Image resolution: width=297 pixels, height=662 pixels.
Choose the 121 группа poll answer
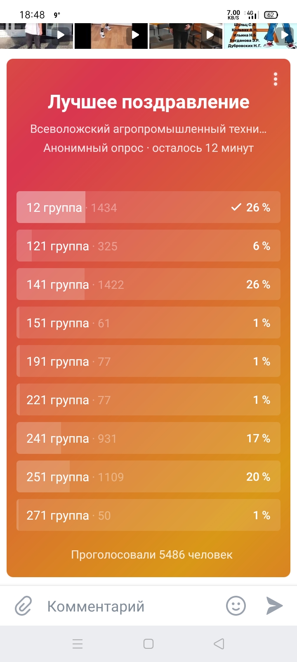pyautogui.click(x=148, y=246)
